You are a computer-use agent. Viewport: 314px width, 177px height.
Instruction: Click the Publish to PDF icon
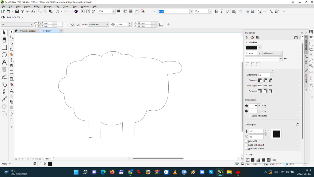(x=93, y=11)
